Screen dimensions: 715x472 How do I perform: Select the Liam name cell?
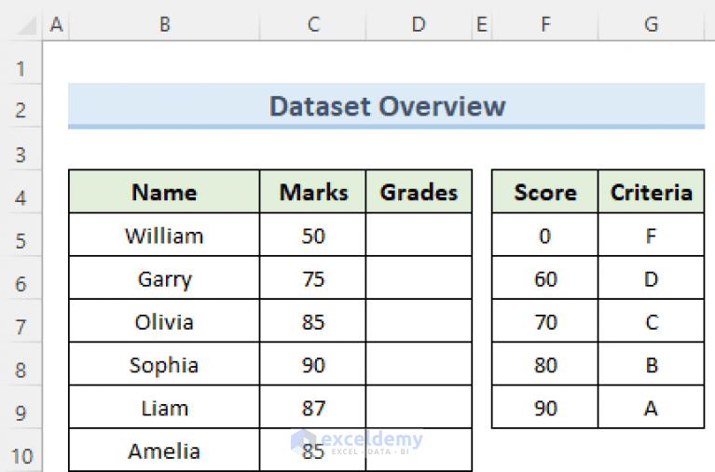(164, 407)
